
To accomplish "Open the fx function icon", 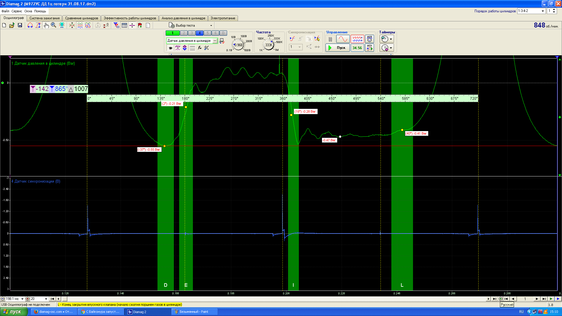I will coord(200,48).
